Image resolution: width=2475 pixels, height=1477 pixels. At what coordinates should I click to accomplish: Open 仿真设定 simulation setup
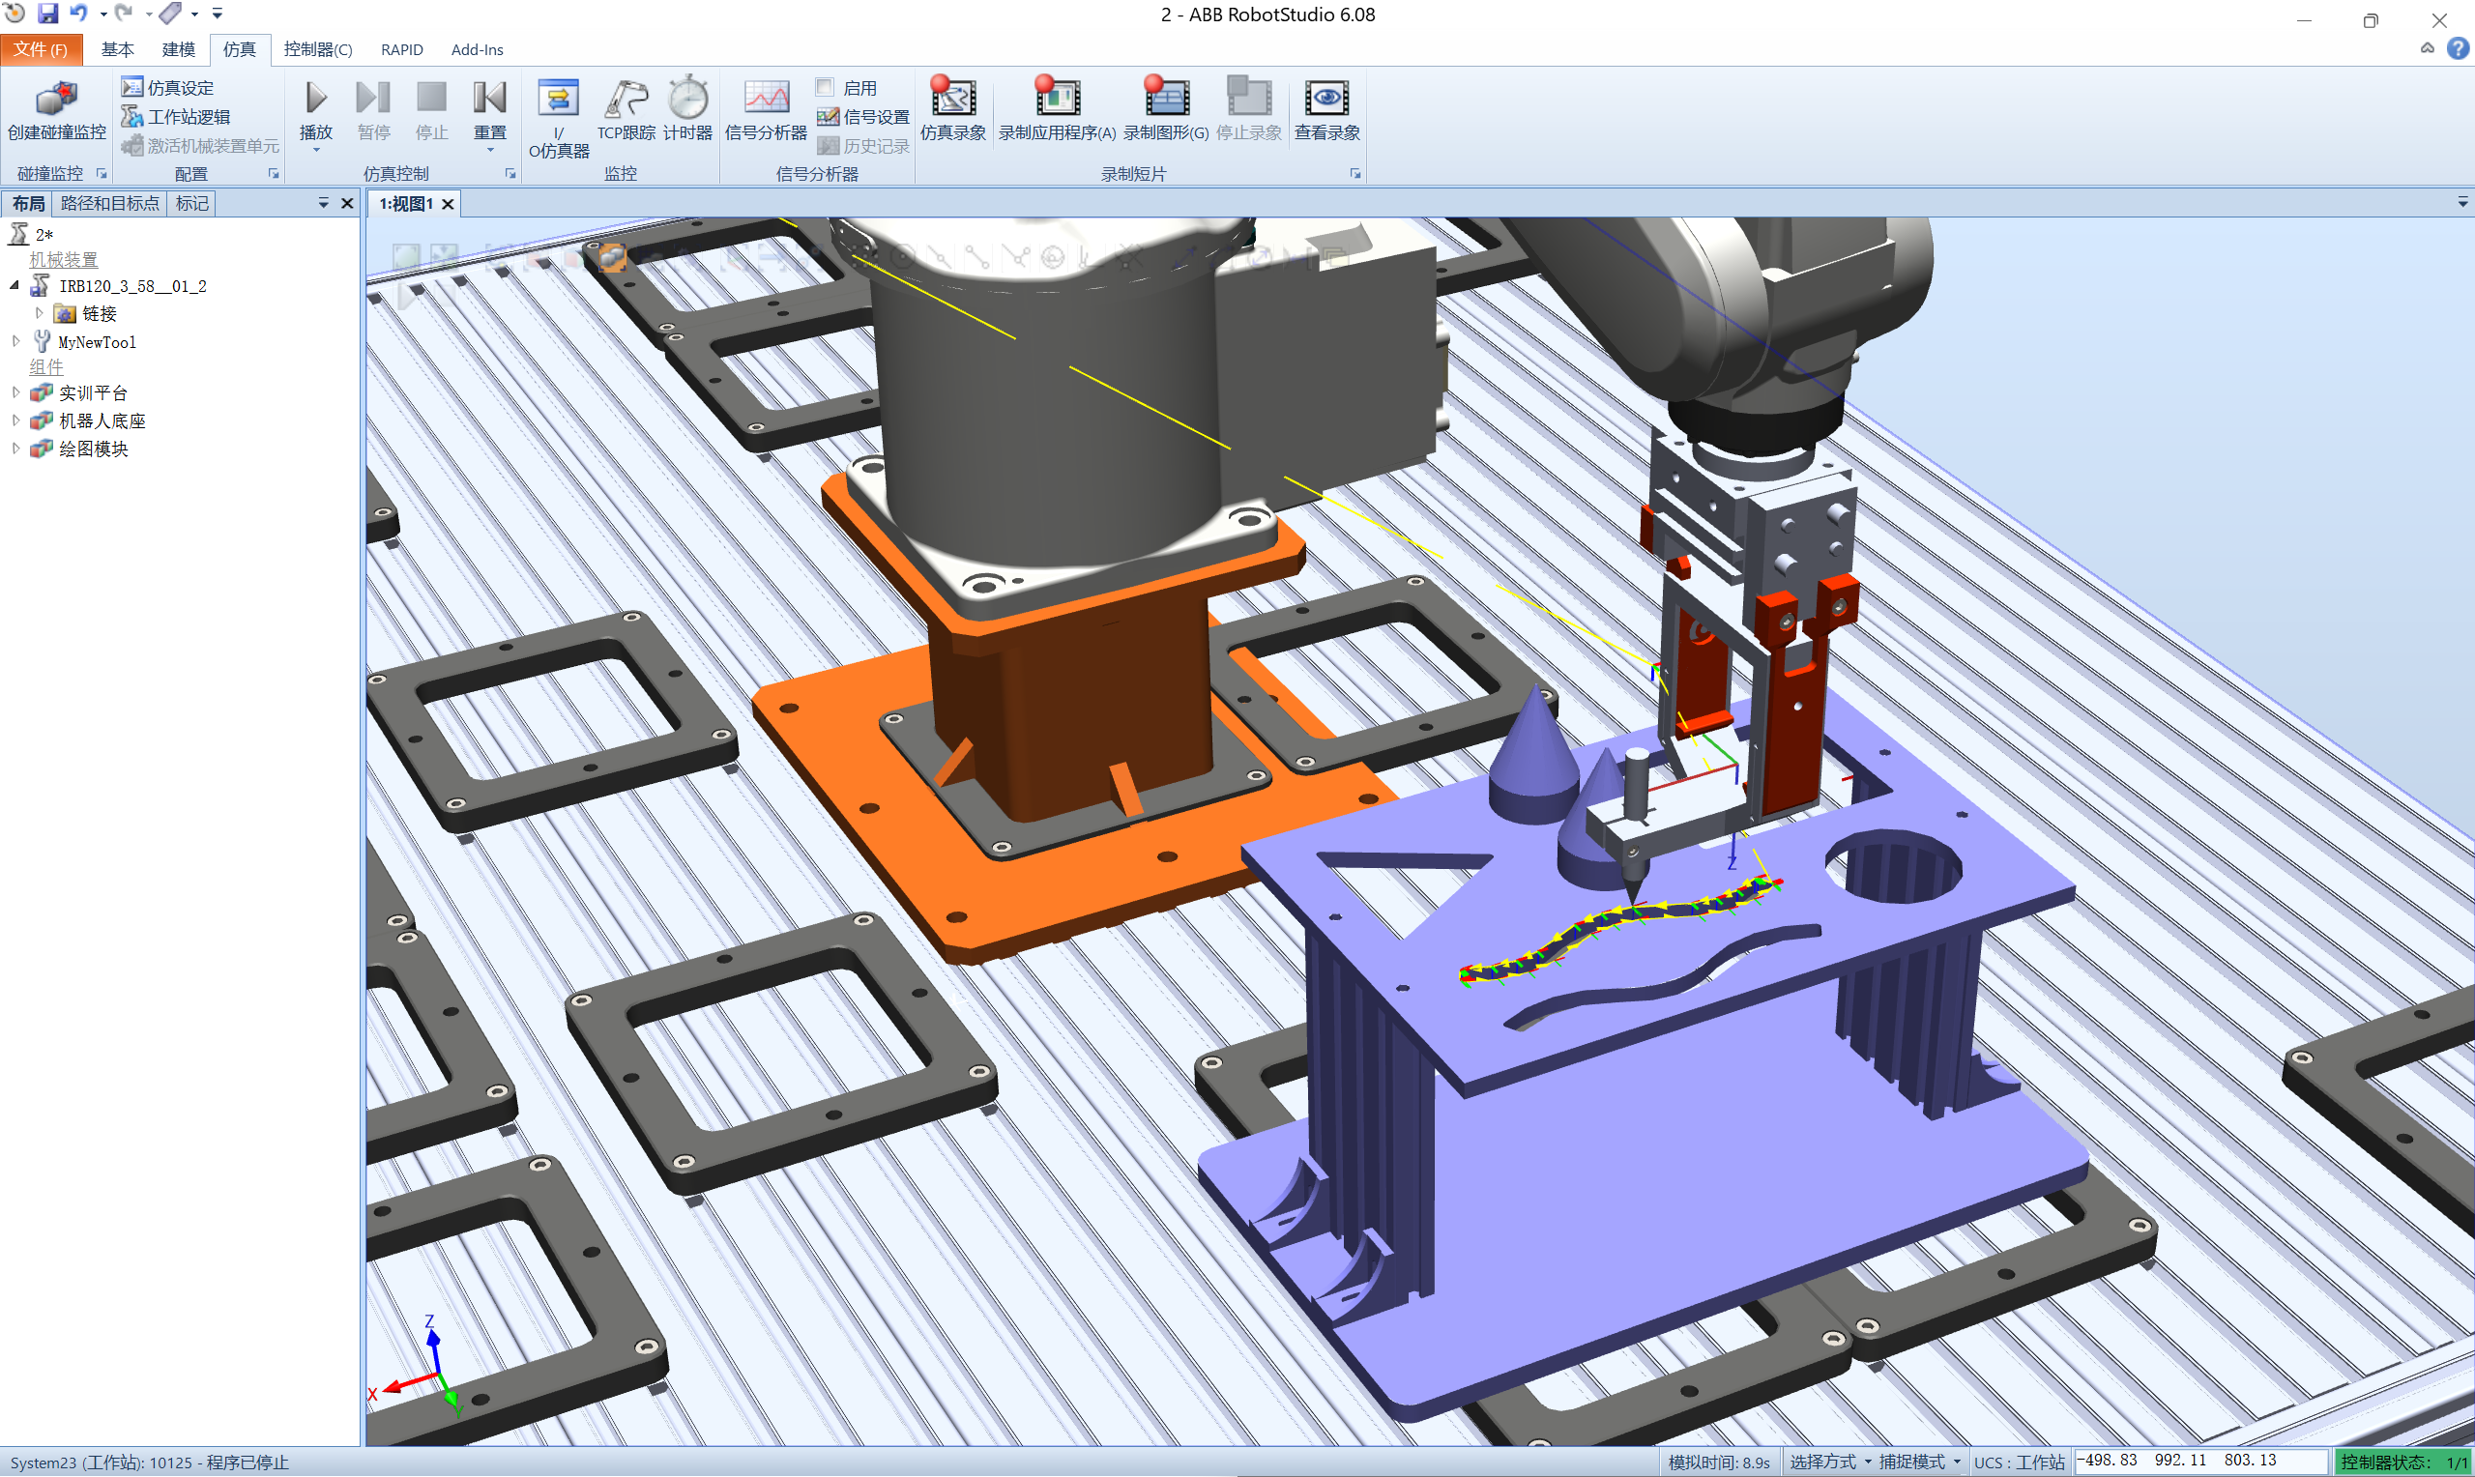coord(167,88)
